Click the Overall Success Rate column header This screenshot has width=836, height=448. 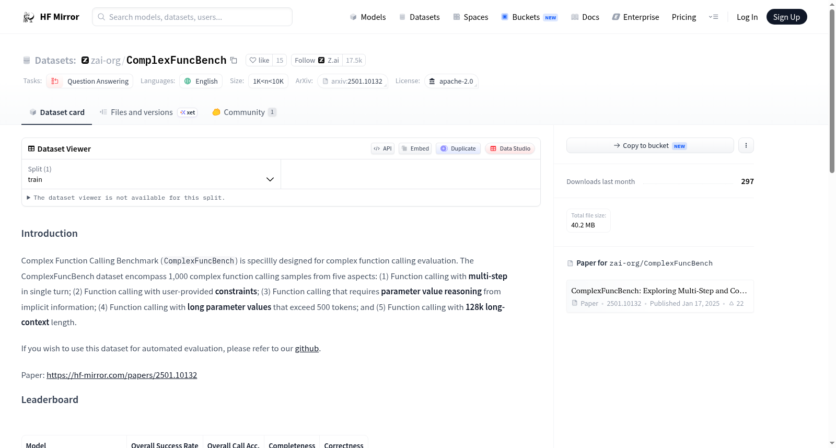pos(165,445)
